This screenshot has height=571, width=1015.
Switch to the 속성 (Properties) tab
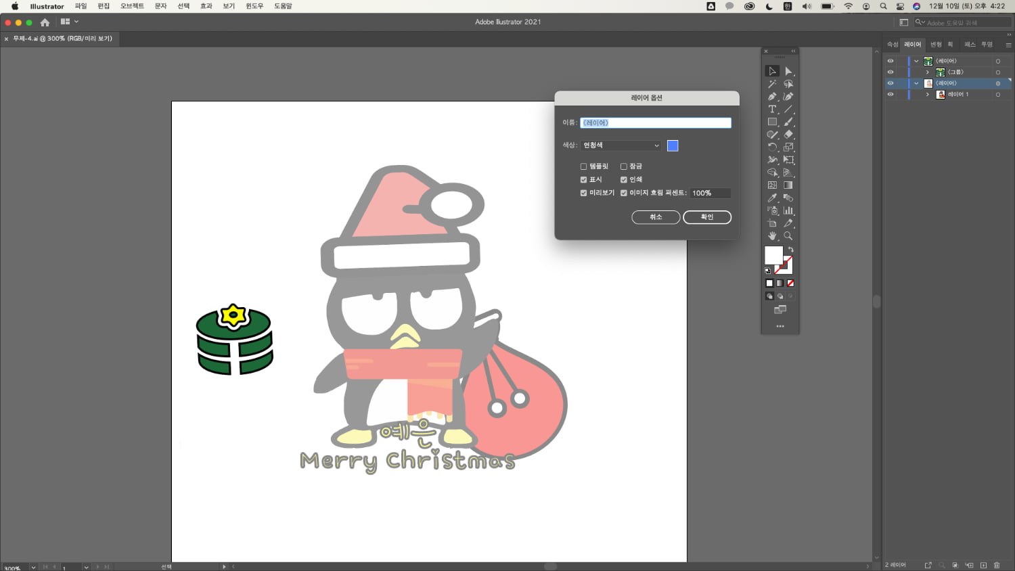(893, 45)
